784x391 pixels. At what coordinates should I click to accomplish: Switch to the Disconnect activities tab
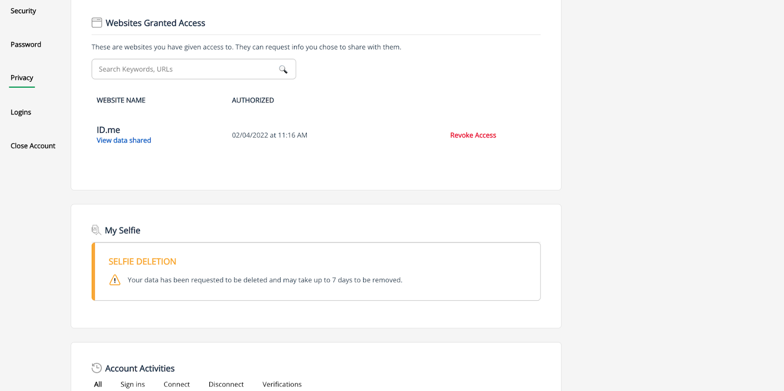click(x=226, y=384)
